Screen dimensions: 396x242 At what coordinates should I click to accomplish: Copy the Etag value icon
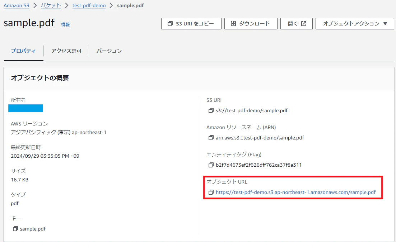[211, 165]
